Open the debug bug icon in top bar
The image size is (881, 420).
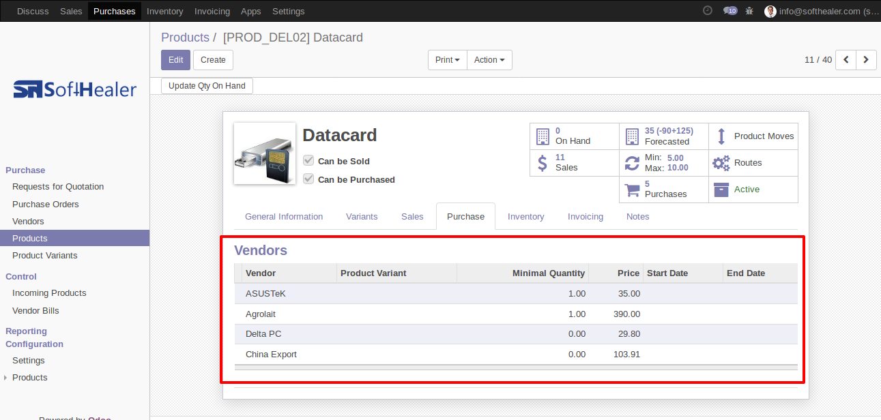(x=749, y=10)
